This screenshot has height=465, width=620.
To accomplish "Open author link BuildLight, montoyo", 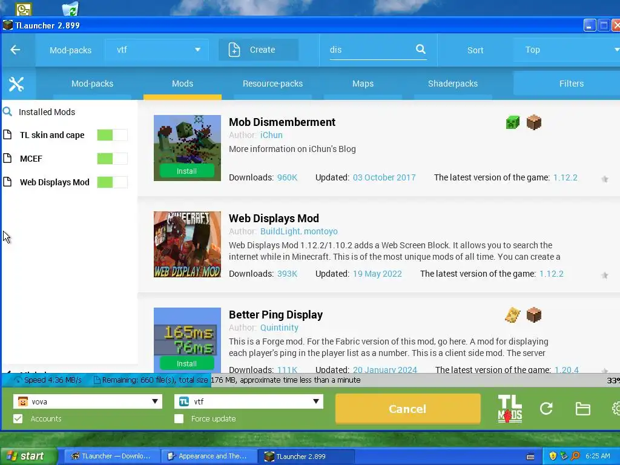I will [299, 231].
